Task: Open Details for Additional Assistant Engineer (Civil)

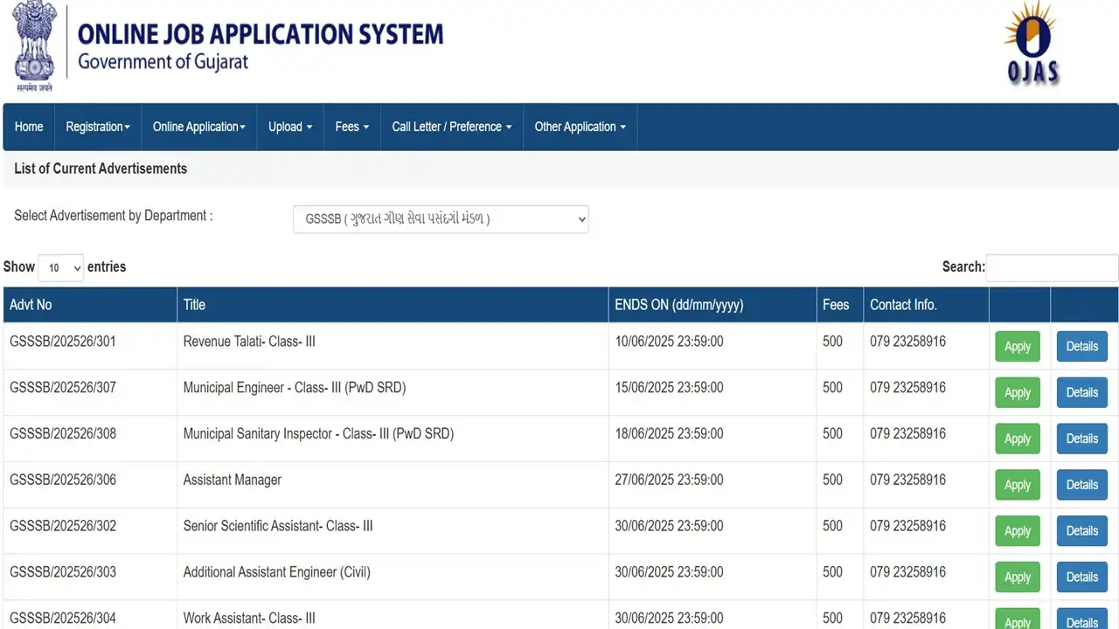Action: (1082, 577)
